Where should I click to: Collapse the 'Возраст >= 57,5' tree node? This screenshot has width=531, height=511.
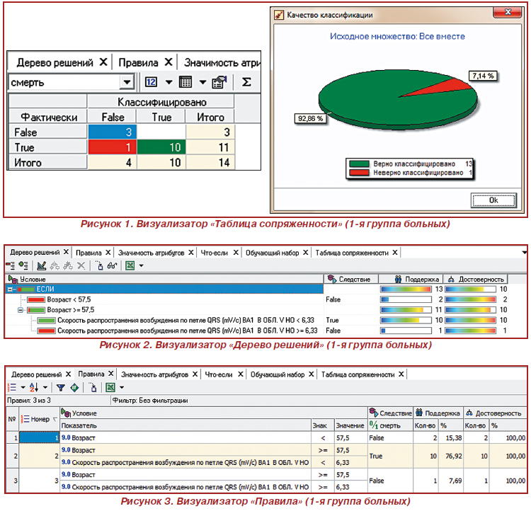pyautogui.click(x=21, y=310)
